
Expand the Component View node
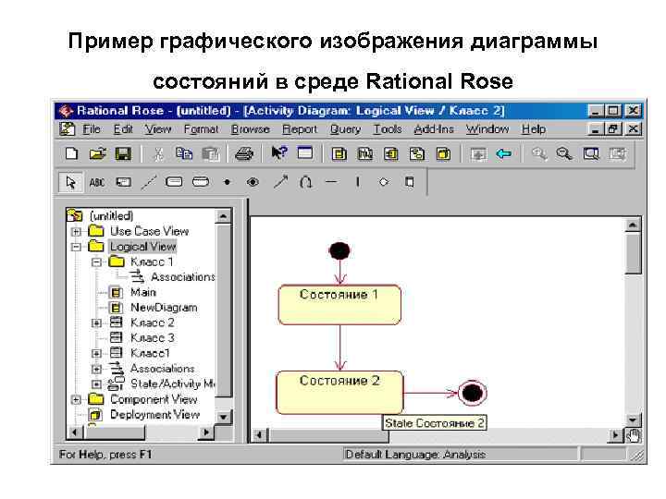[x=76, y=400]
